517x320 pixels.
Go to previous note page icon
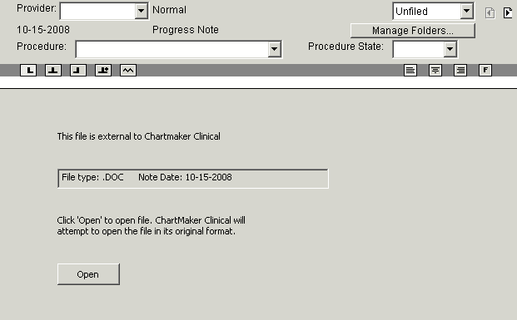pyautogui.click(x=490, y=12)
